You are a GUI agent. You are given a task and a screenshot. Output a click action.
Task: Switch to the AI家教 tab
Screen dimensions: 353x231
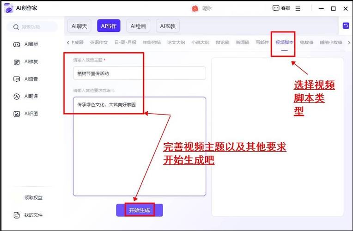(168, 26)
